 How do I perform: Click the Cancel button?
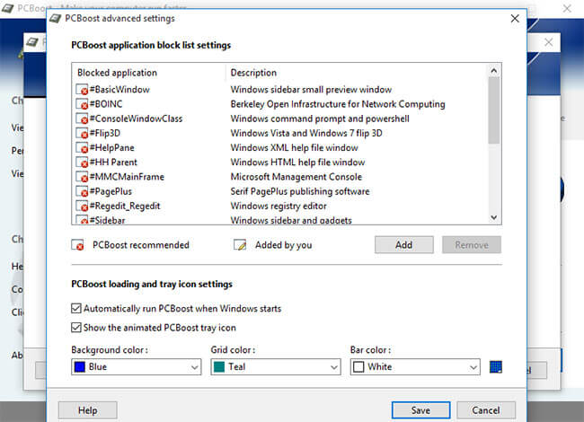coord(486,410)
